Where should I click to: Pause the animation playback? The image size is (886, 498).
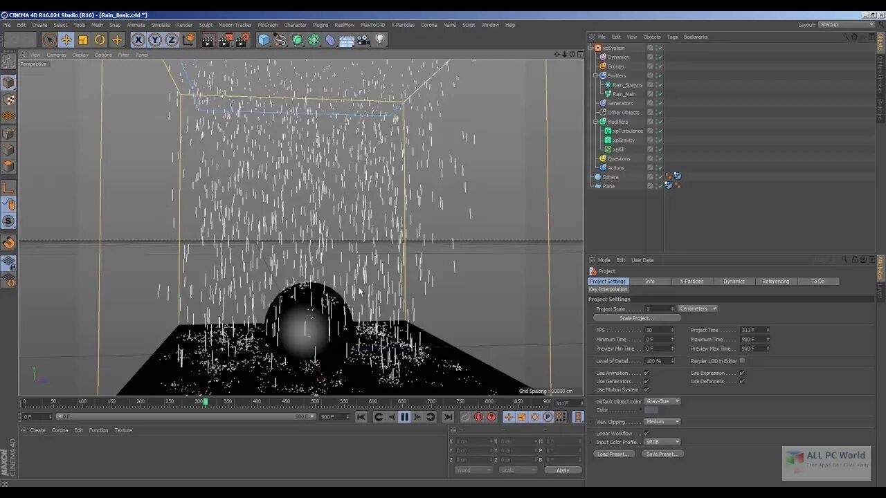coord(405,417)
